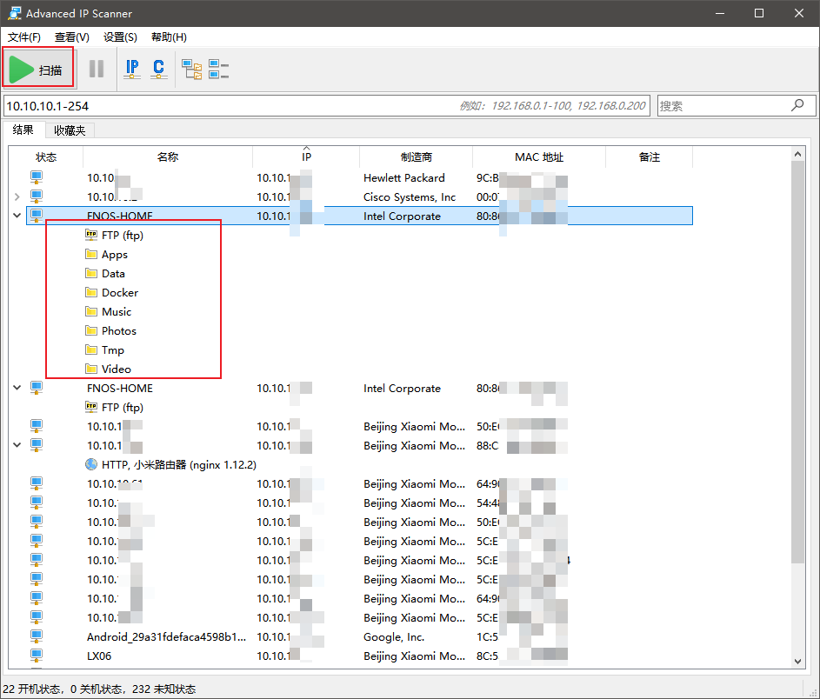
Task: Open the 设置(S) menu
Action: (120, 37)
